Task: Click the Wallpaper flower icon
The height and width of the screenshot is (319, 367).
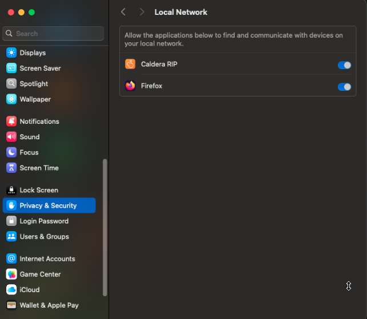Action: [x=11, y=99]
